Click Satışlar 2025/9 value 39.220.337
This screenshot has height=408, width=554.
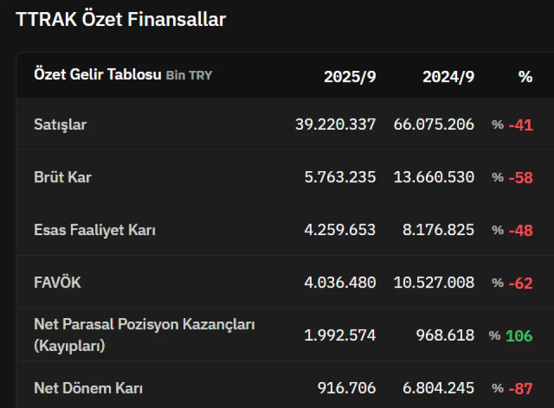(x=335, y=124)
